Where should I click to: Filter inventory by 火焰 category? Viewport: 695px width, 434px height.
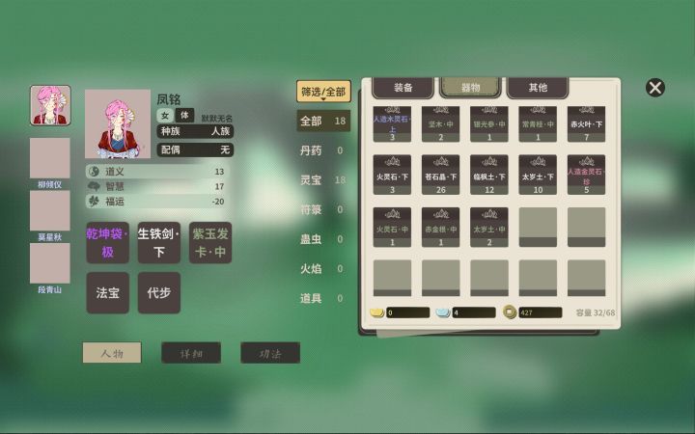[323, 269]
